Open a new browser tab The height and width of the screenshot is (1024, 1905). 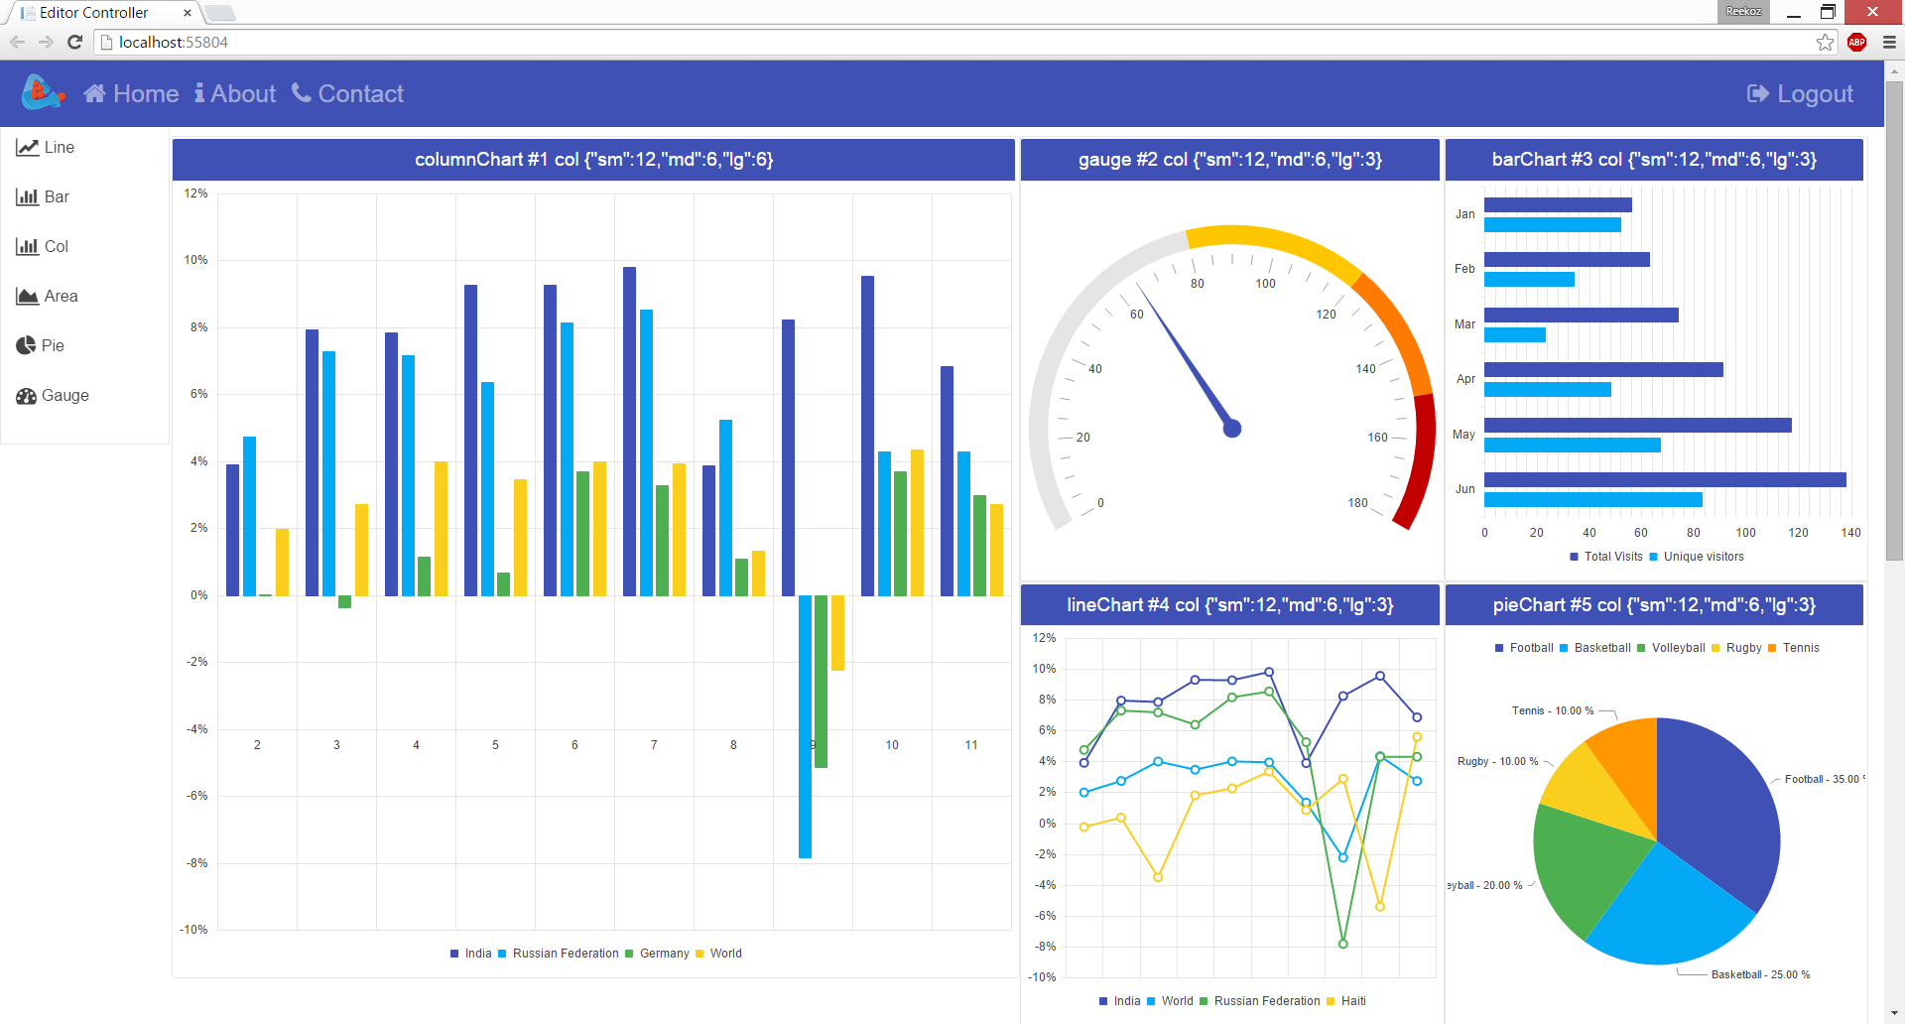point(219,13)
